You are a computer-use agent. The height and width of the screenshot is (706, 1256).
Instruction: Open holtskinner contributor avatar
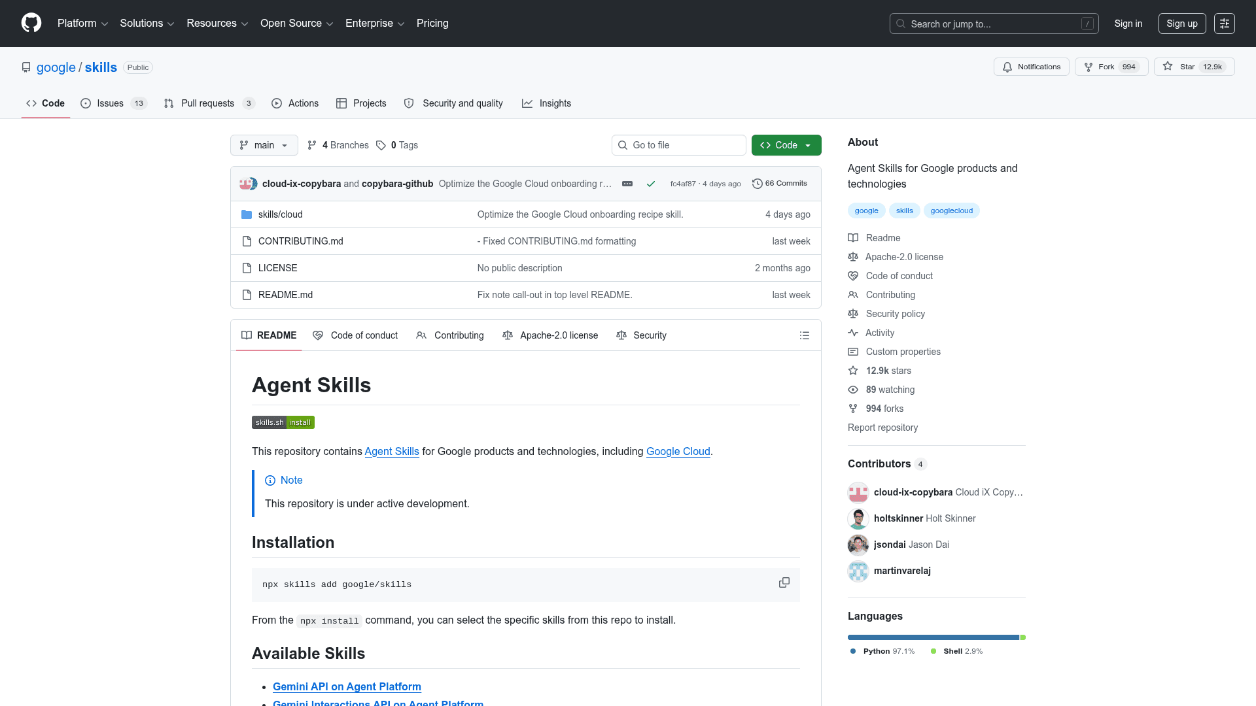pos(858,518)
